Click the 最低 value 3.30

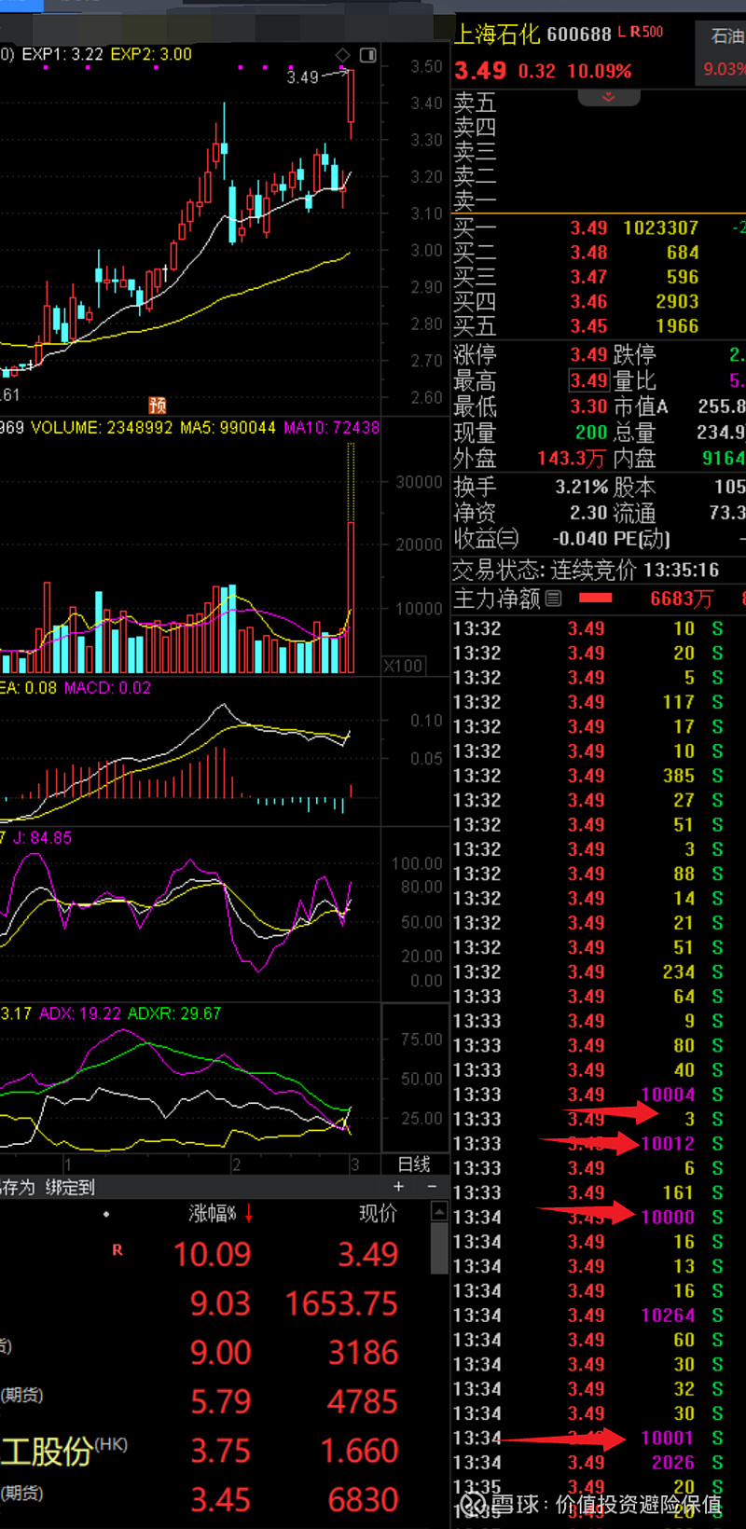(589, 406)
